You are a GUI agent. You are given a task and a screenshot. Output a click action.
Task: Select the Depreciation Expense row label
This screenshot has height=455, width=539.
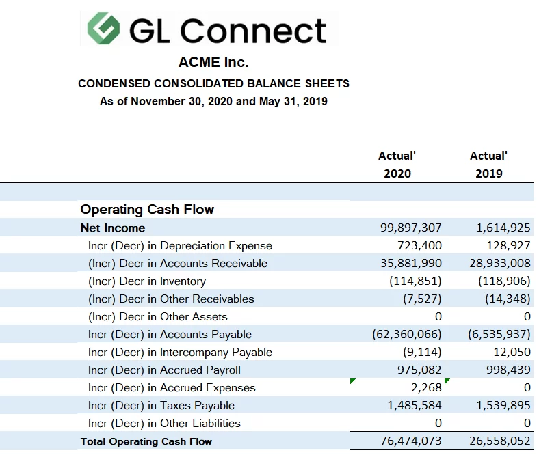pos(180,245)
